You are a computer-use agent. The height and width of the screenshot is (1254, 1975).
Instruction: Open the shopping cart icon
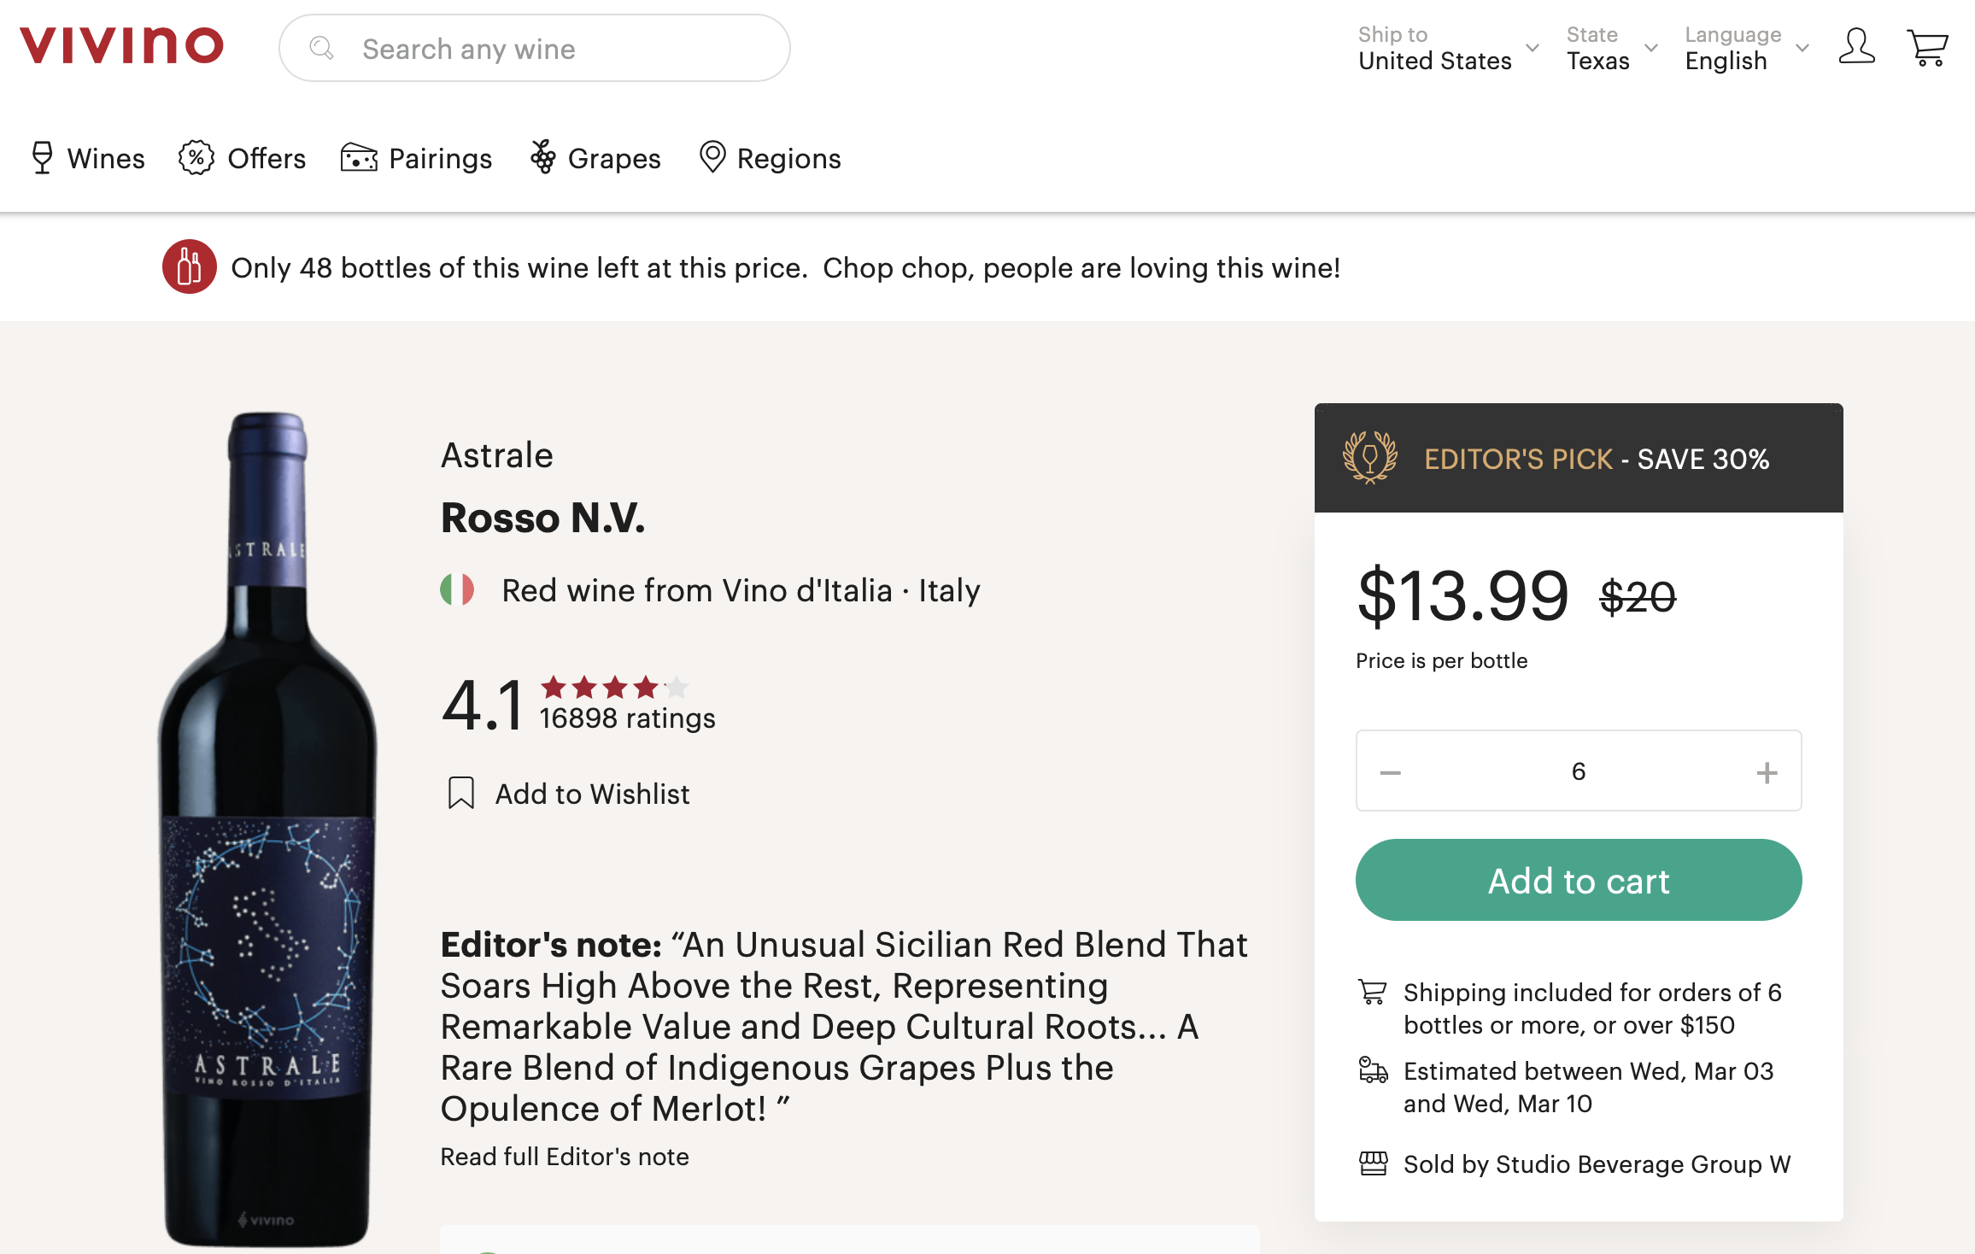tap(1926, 47)
